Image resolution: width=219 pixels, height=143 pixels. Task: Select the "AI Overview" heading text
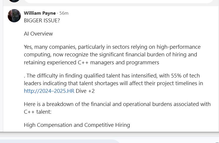point(38,33)
